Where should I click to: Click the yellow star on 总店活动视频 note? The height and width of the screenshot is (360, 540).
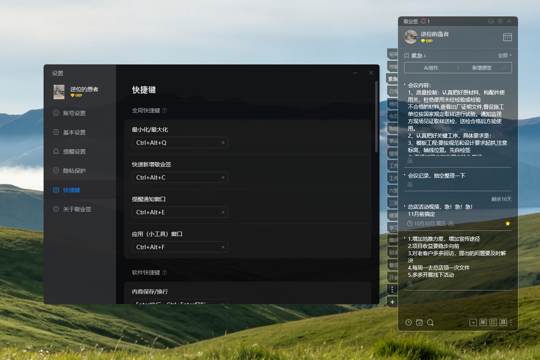(508, 224)
